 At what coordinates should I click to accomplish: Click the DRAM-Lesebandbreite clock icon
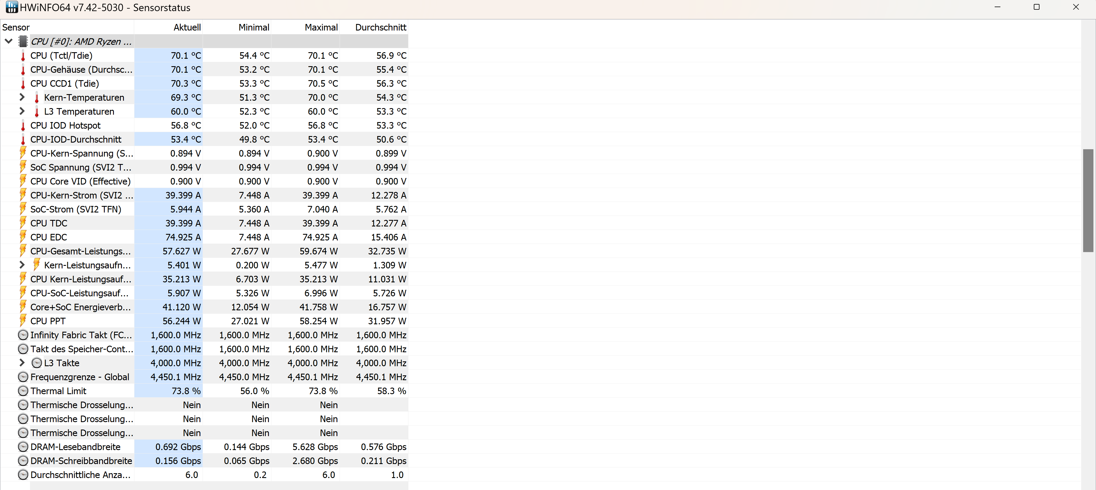[x=23, y=447]
